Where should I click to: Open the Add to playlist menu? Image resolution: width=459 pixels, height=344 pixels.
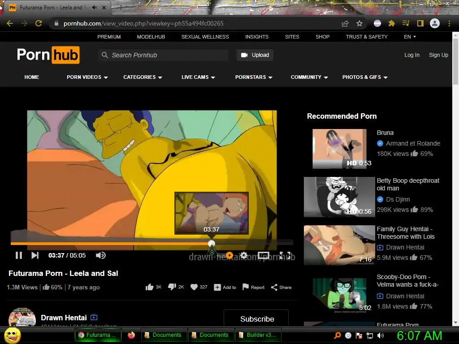(x=225, y=287)
